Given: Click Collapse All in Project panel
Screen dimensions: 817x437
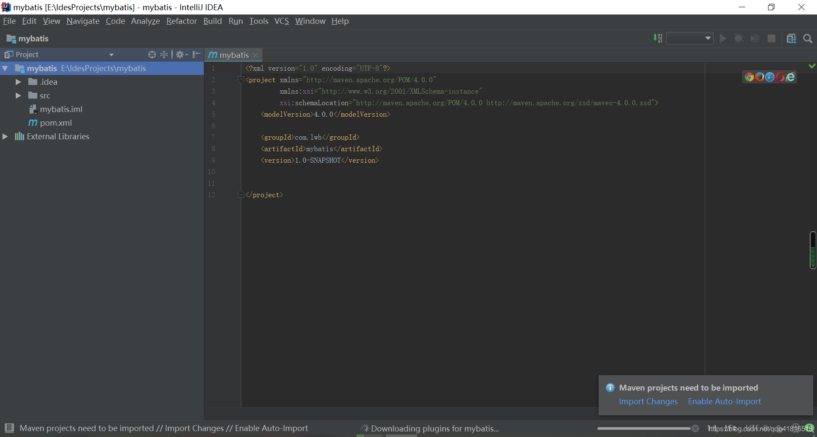Looking at the screenshot, I should click(x=164, y=55).
